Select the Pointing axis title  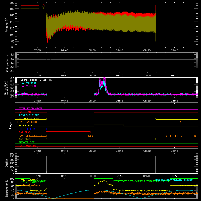(7, 25)
